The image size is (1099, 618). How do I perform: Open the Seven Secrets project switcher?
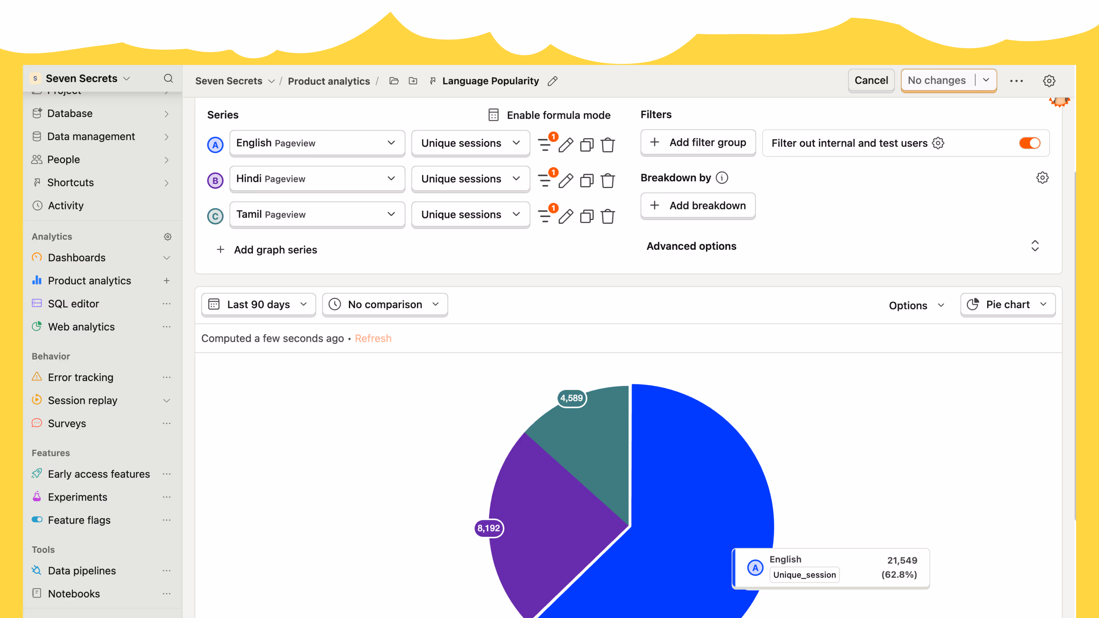pyautogui.click(x=81, y=78)
